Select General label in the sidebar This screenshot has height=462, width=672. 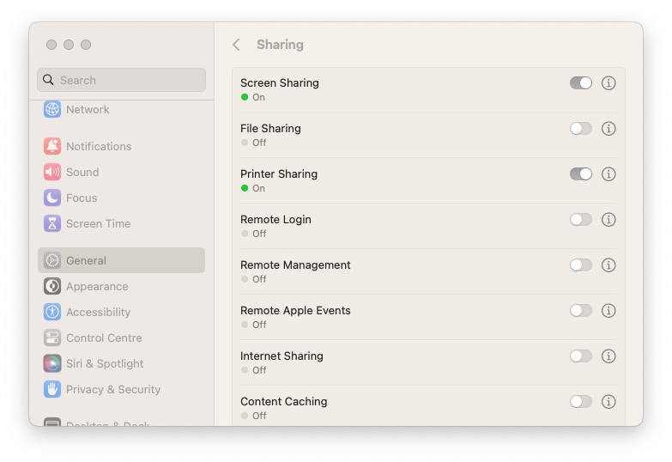click(86, 260)
